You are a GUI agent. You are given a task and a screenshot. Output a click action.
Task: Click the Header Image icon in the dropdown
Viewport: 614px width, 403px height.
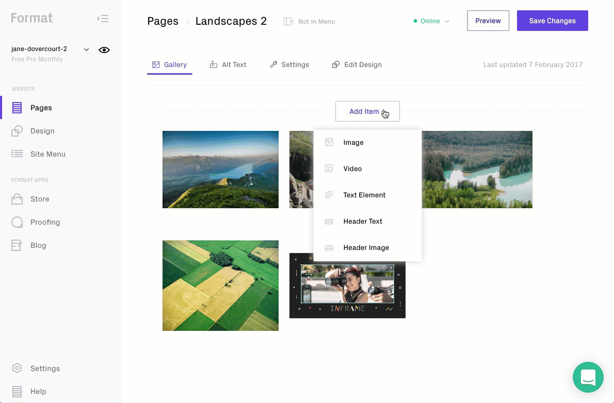point(329,248)
